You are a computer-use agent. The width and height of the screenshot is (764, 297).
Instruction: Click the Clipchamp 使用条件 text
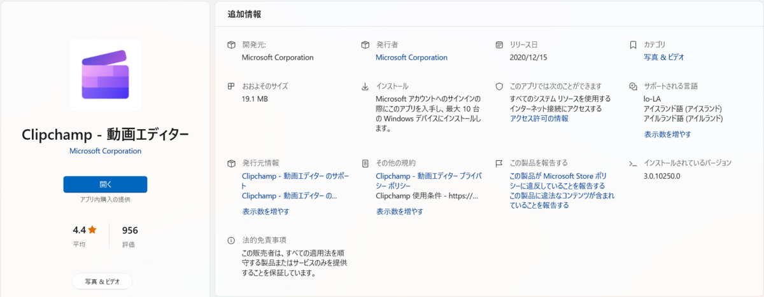pyautogui.click(x=427, y=196)
